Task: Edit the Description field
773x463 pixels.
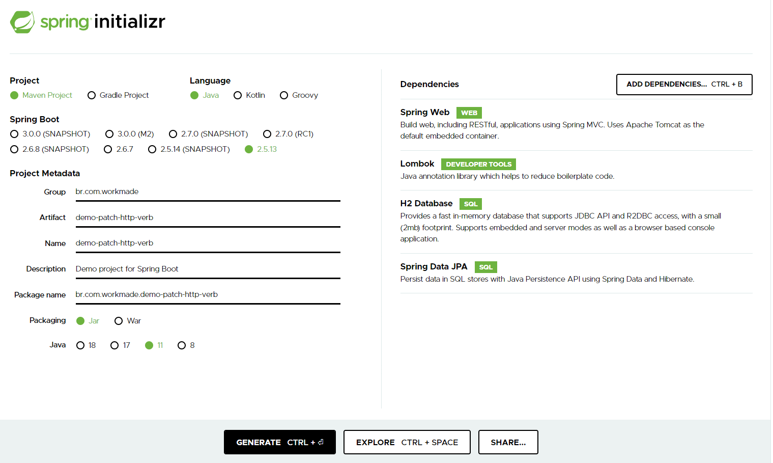Action: pyautogui.click(x=208, y=269)
